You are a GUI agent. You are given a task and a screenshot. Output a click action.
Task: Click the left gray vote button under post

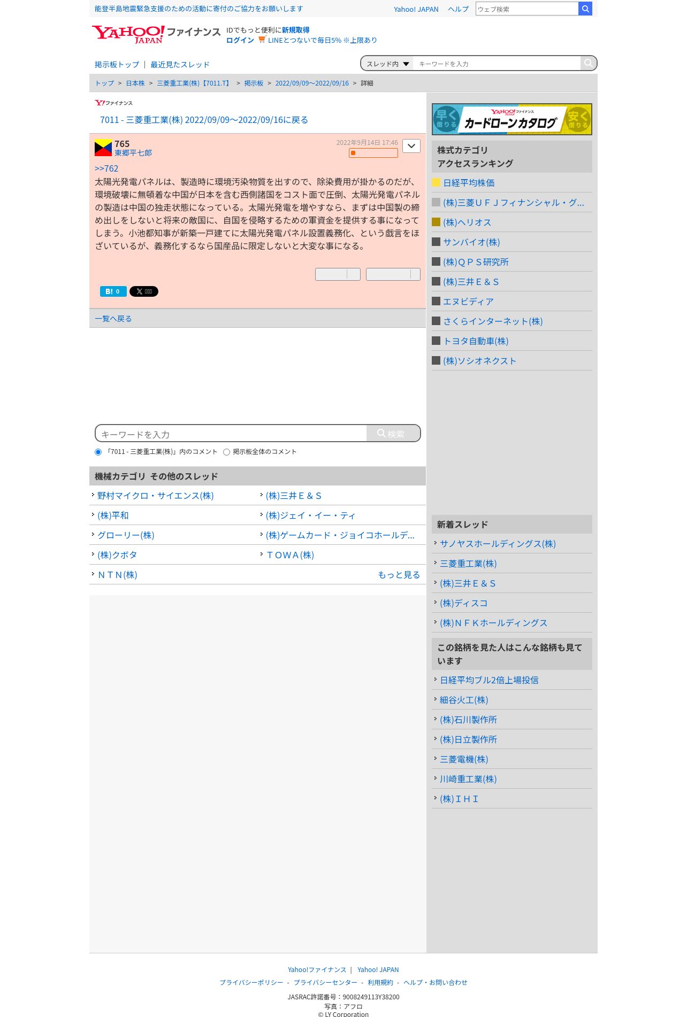pyautogui.click(x=338, y=274)
